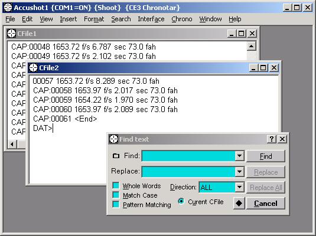Screen dimensions: 316x236
Task: Open the Edit menu
Action: coord(27,19)
